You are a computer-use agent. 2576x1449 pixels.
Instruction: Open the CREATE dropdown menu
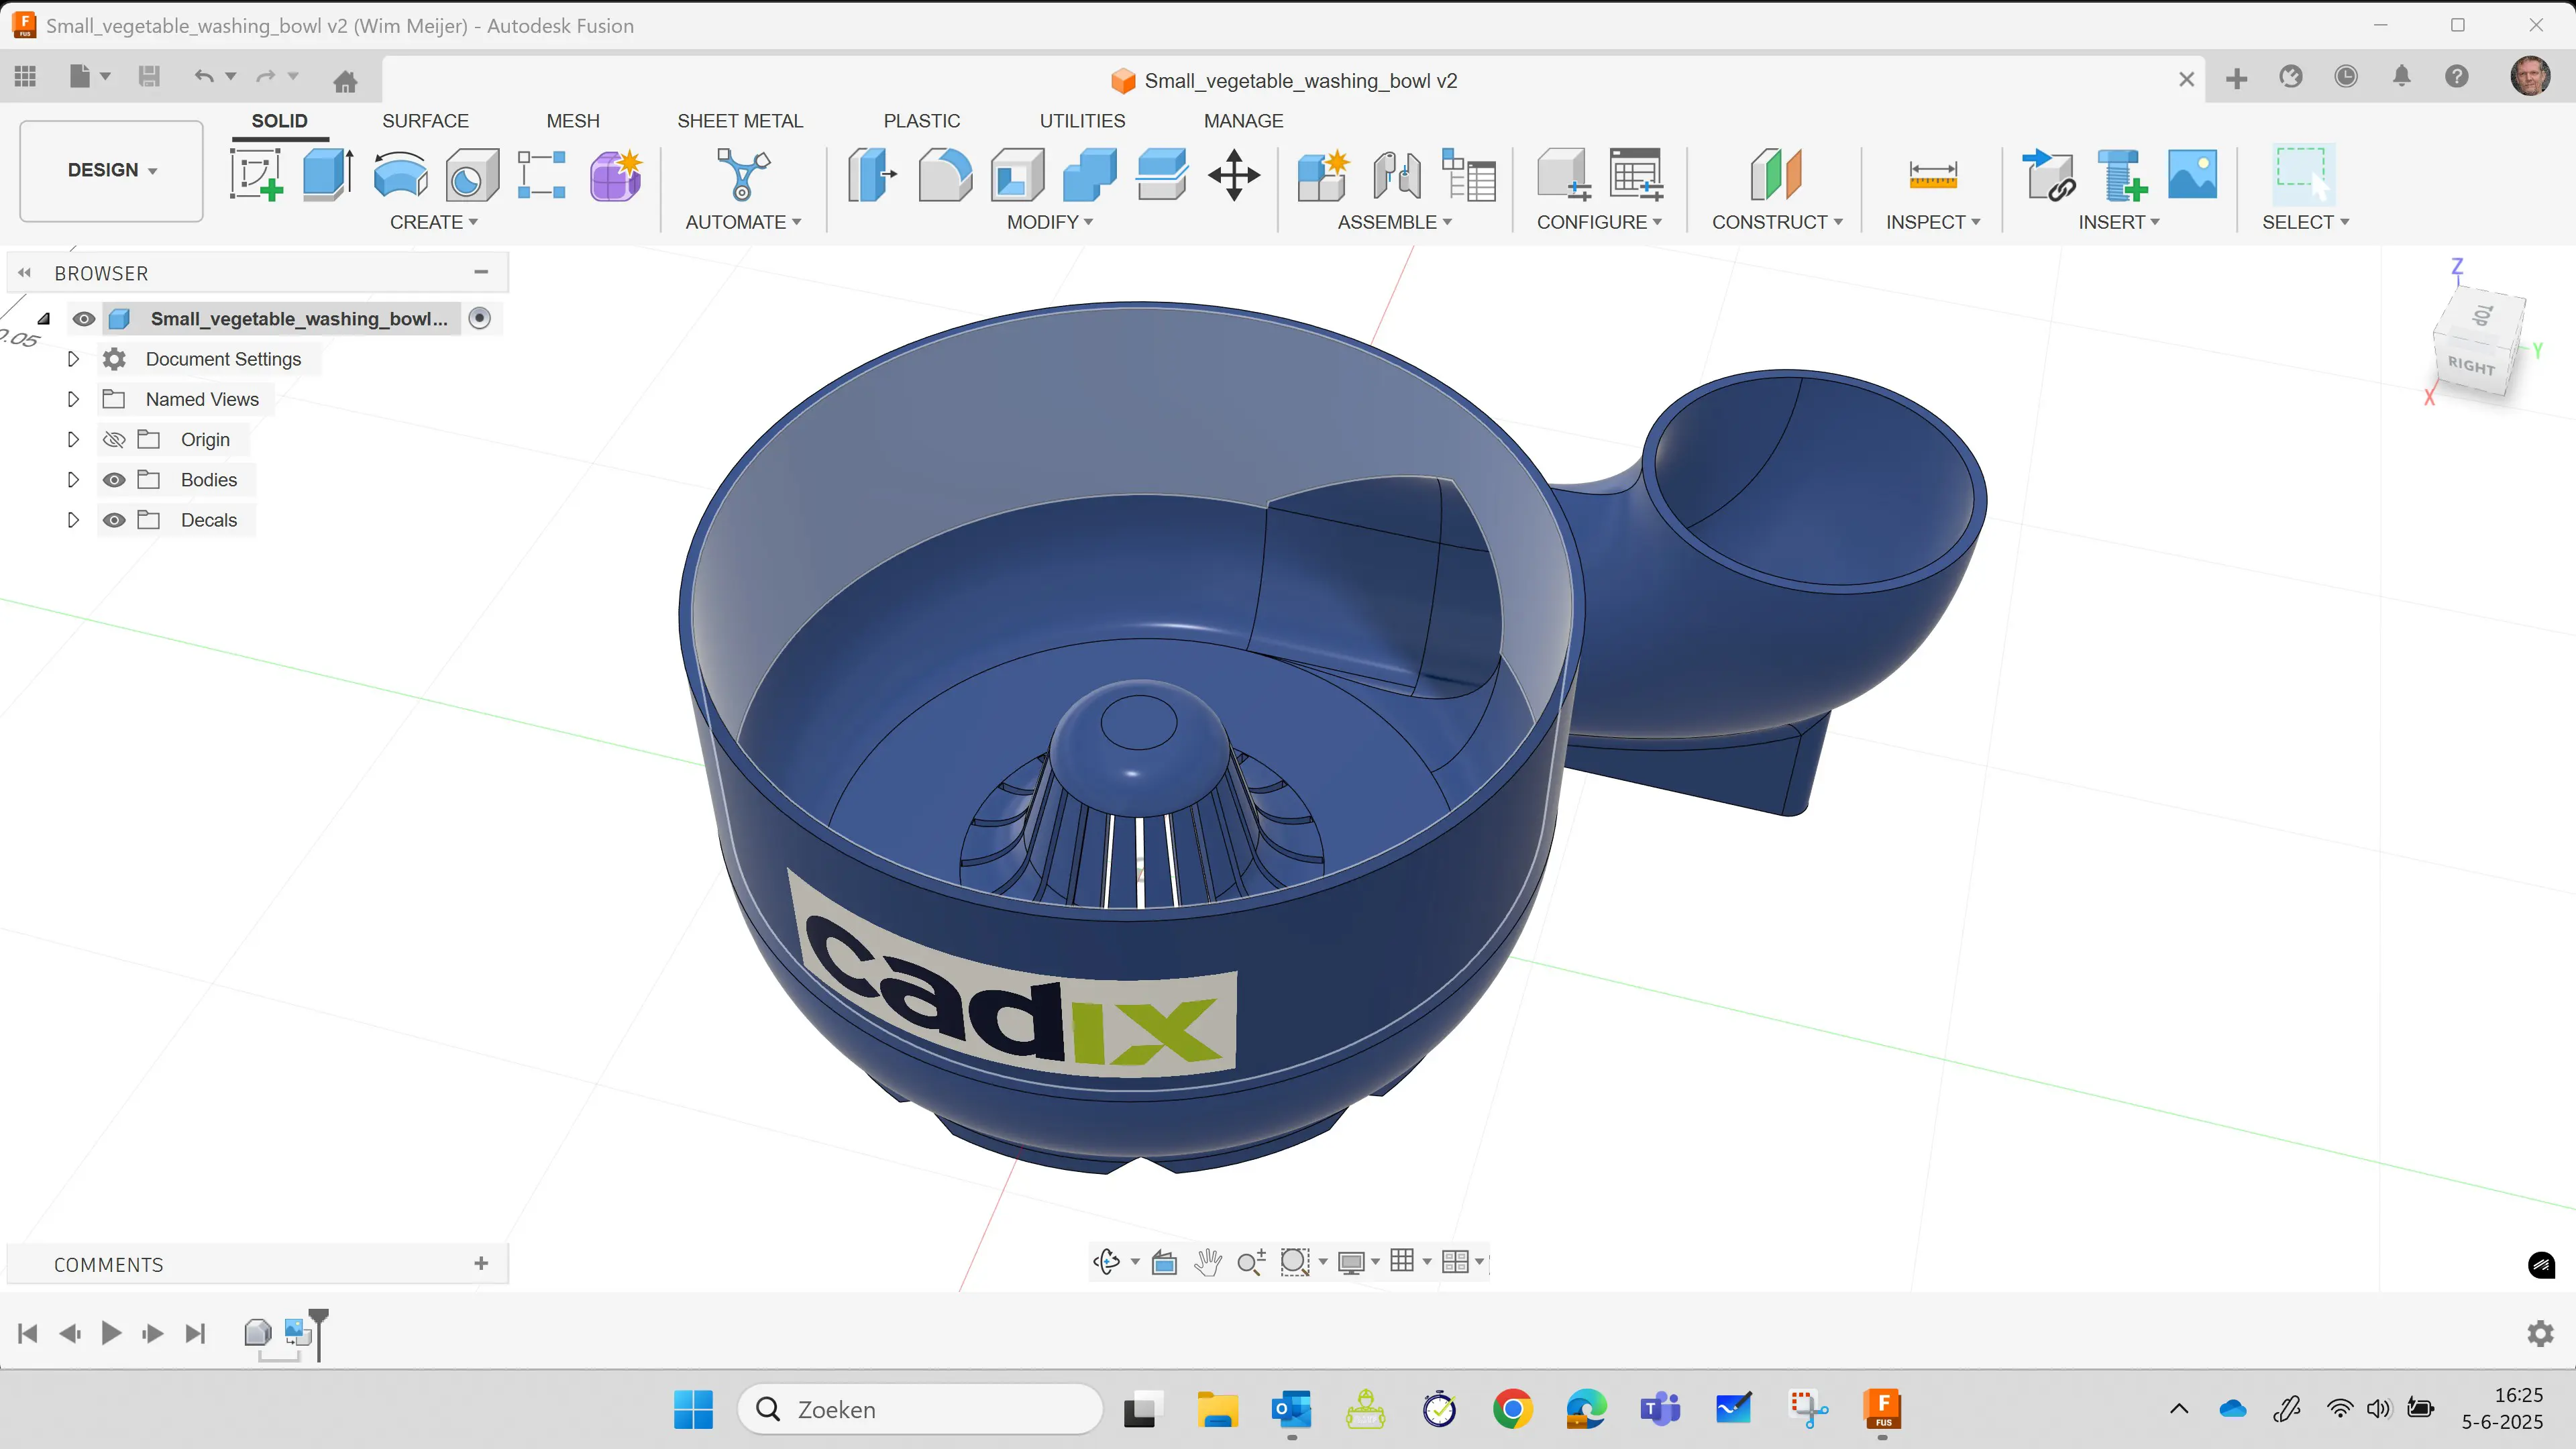(434, 222)
